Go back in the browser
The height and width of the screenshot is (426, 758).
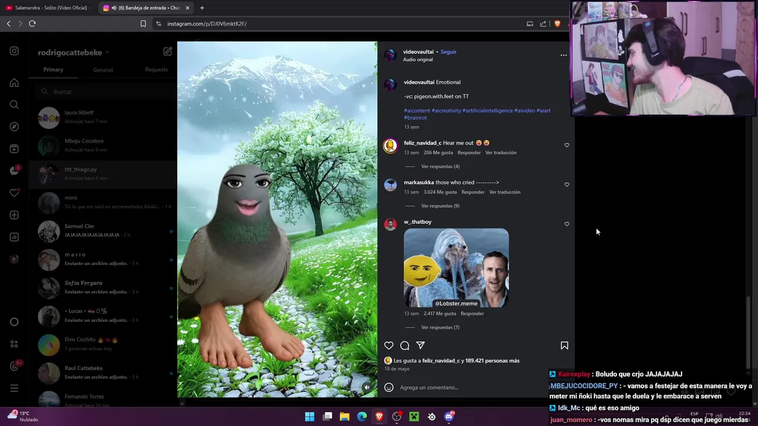coord(8,24)
